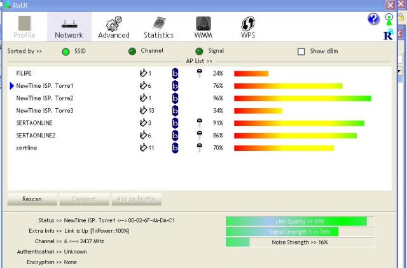The width and height of the screenshot is (407, 268).
Task: Open the WMM QoS tab
Action: pos(203,27)
